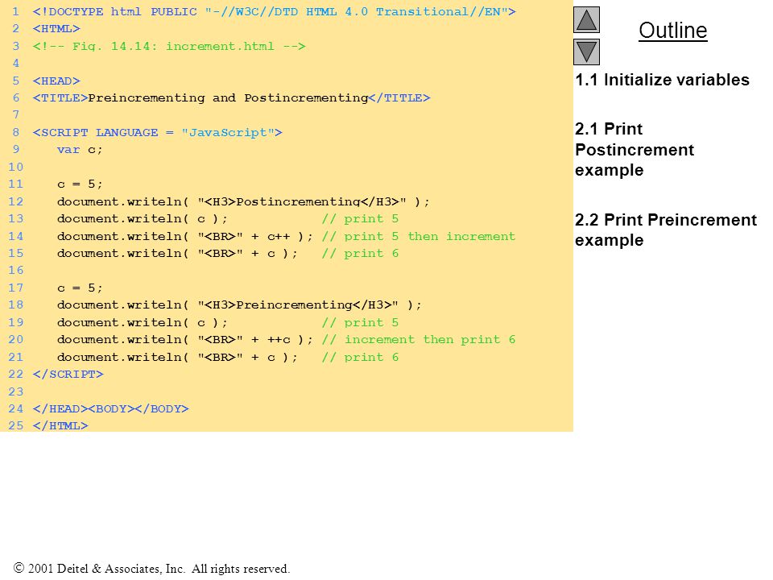The height and width of the screenshot is (580, 773).
Task: Click the first 'c = 5;' assignment
Action: click(x=80, y=184)
